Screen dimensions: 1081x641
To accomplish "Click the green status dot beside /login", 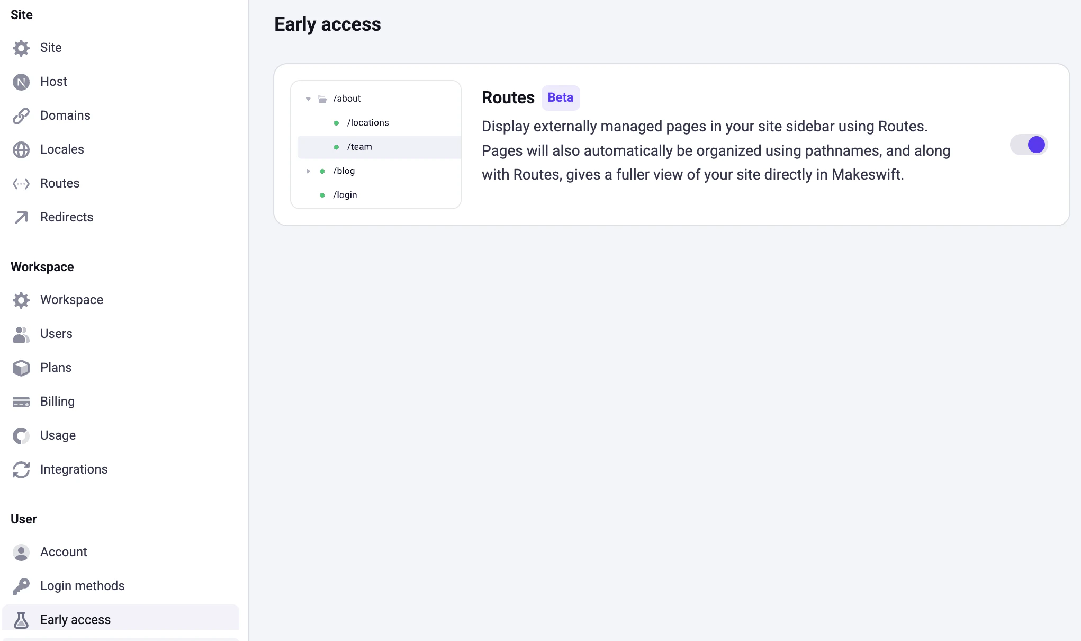I will [x=322, y=195].
